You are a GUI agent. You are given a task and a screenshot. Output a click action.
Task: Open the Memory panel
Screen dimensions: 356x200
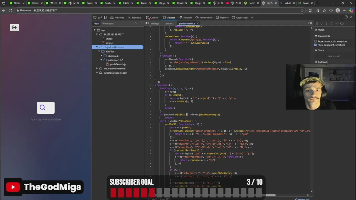pos(222,17)
